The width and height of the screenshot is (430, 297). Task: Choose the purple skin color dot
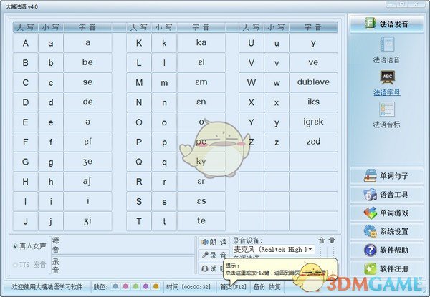[x=145, y=286]
